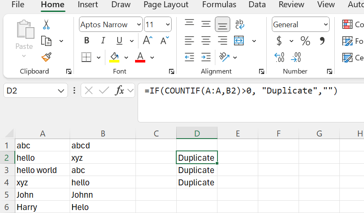Screen dimensions: 364x213
Task: Toggle Italic formatting
Action: (x=103, y=41)
